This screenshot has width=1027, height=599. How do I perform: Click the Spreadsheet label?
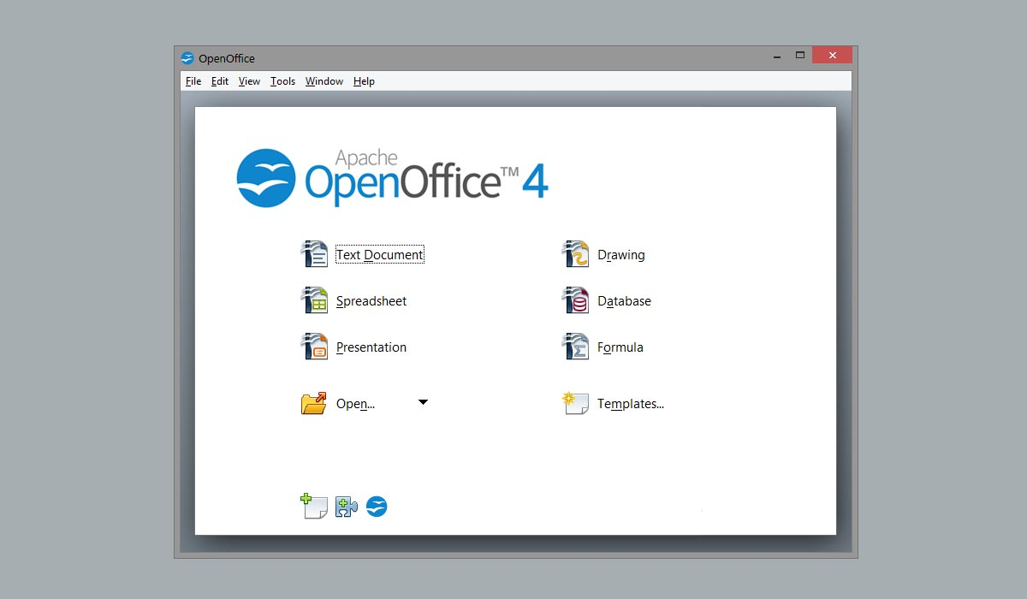(371, 301)
